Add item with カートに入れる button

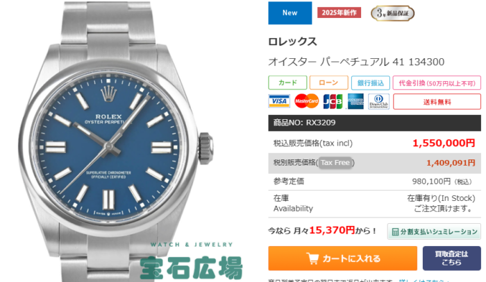tap(342, 258)
